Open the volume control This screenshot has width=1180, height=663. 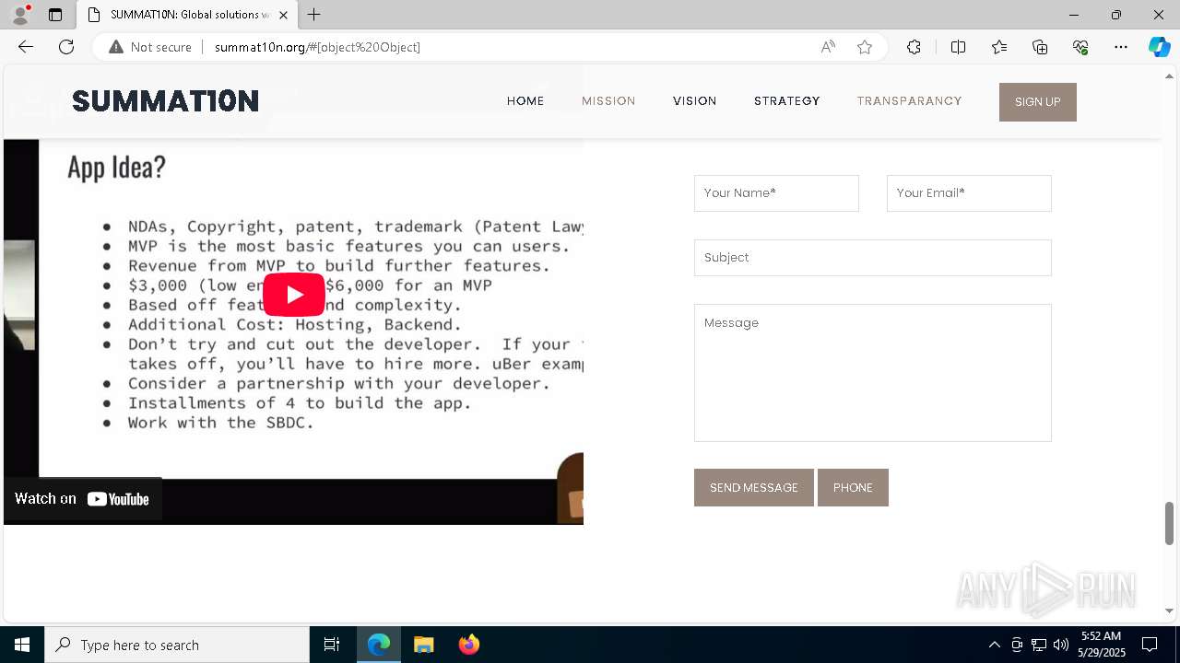[x=1061, y=645]
